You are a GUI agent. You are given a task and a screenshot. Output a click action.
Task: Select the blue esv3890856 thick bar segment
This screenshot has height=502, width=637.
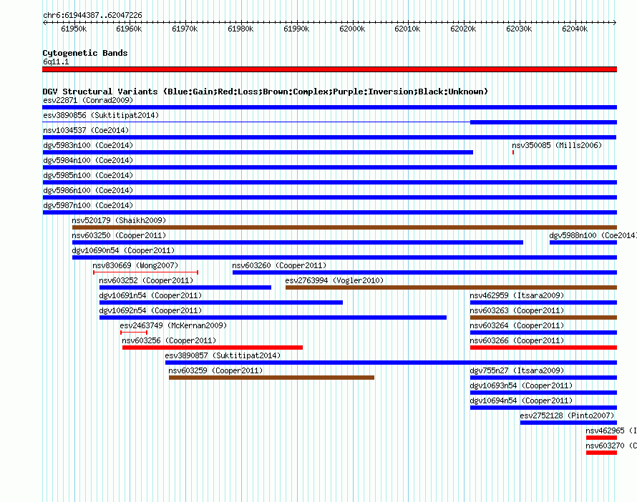pos(543,122)
